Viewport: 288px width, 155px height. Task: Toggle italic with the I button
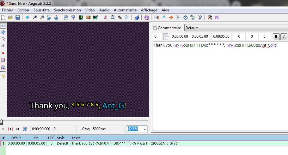click(284, 37)
